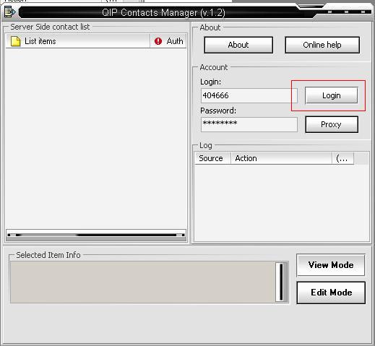Viewport: 375px width, 346px height.
Task: Click the red exclamation Auth icon
Action: coord(158,41)
